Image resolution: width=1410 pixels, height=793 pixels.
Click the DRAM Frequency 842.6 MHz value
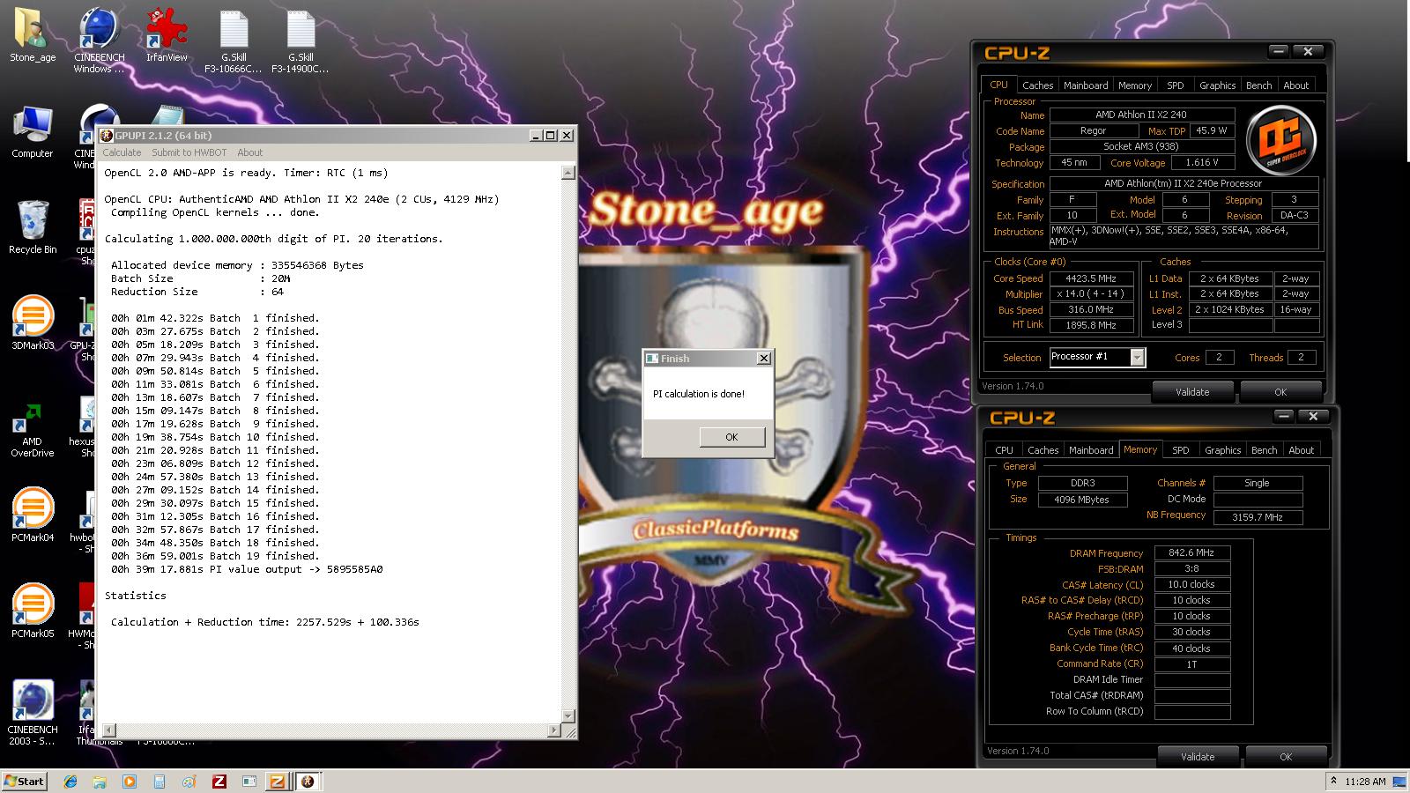pos(1191,553)
